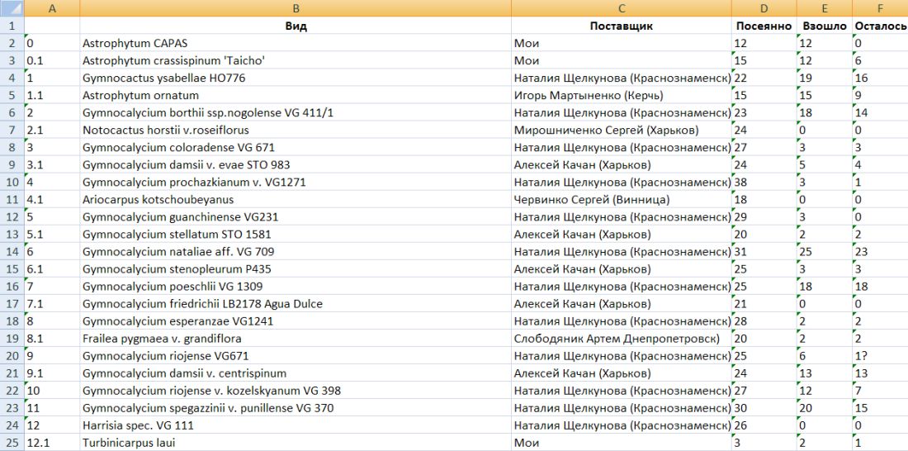Select cell 'Gymnocalycium coloradense VG 671'
Viewport: 908px width, 451px height.
[296, 147]
